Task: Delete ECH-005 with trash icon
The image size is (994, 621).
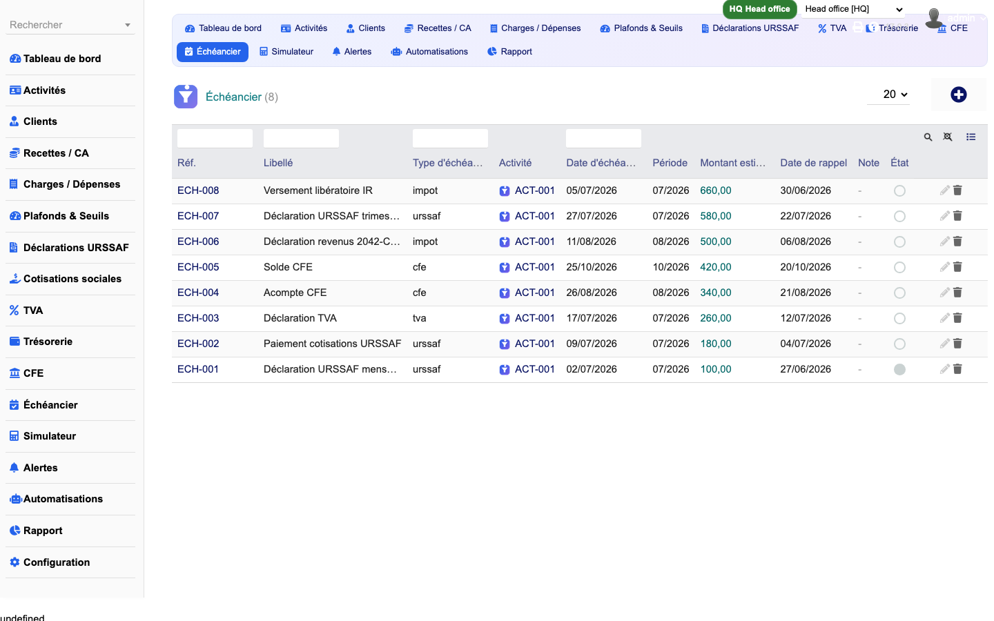Action: 957,267
